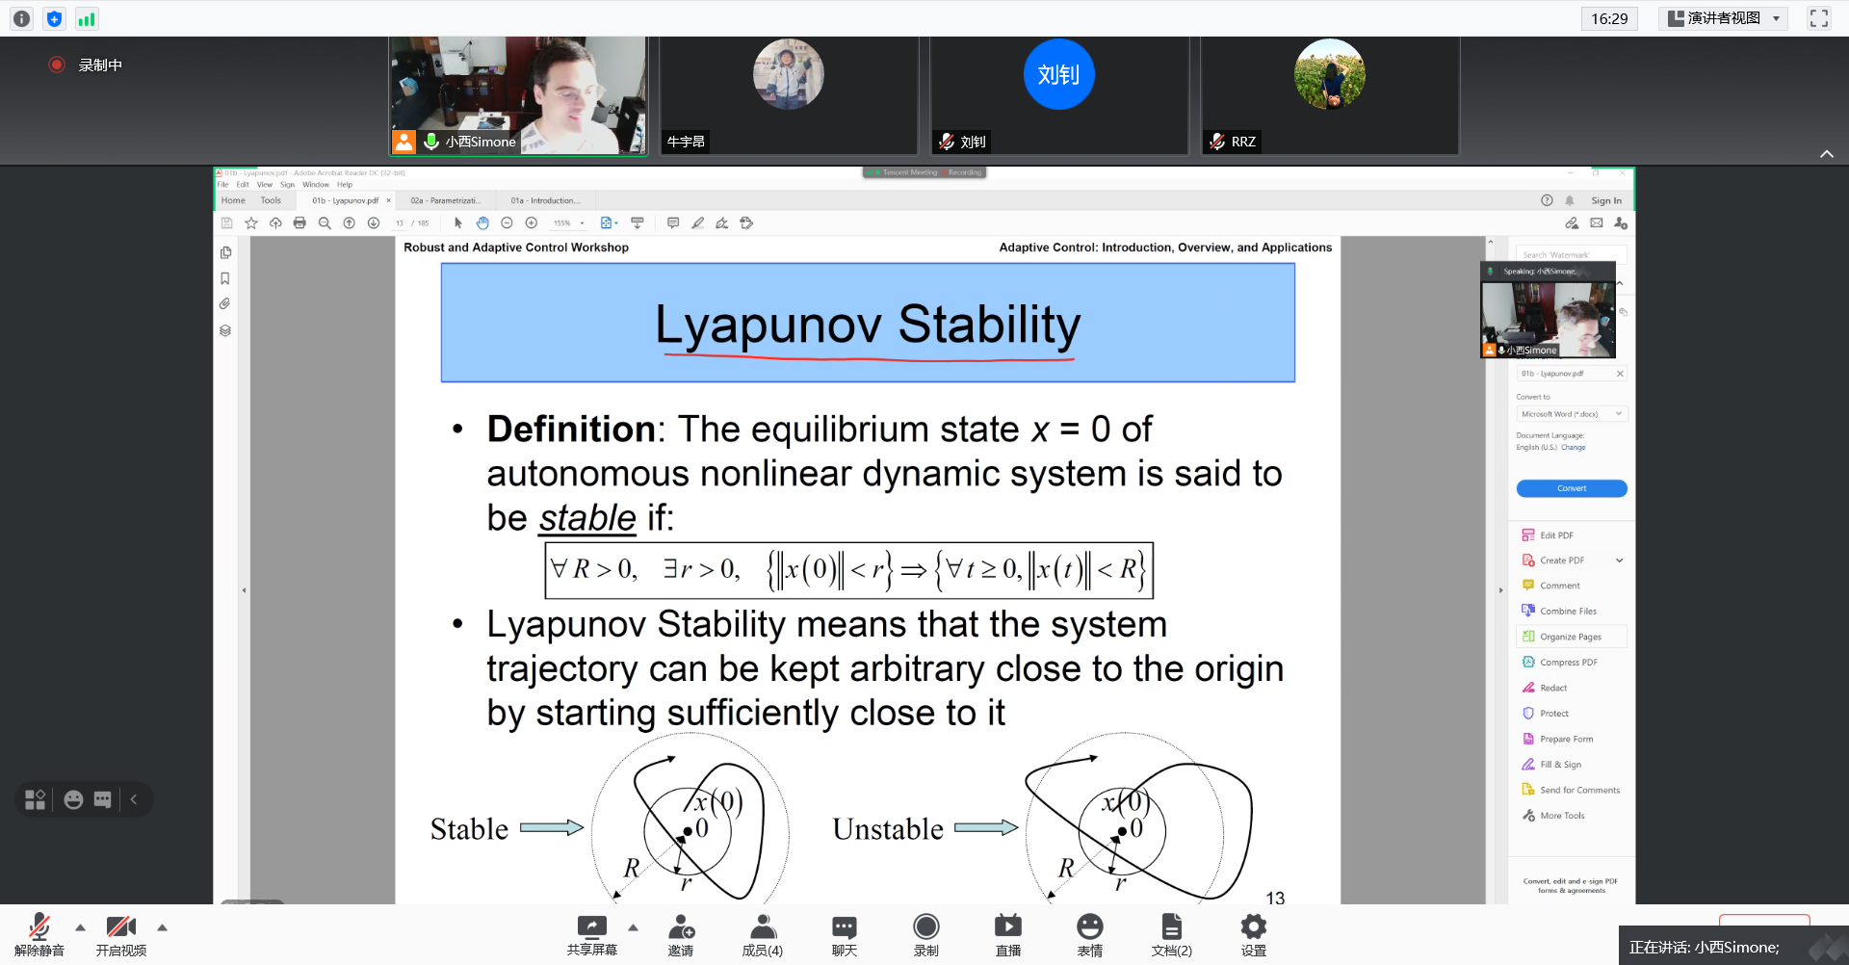Toggle 开启视频 to turn on camera
The width and height of the screenshot is (1849, 965).
pos(121,934)
